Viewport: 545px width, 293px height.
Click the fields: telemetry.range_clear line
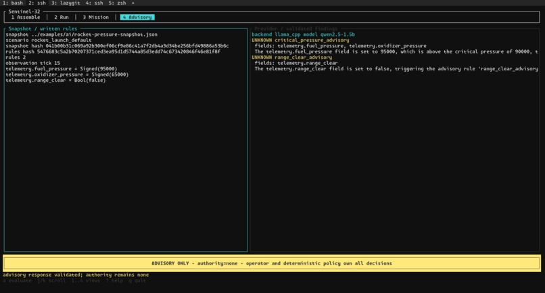295,63
